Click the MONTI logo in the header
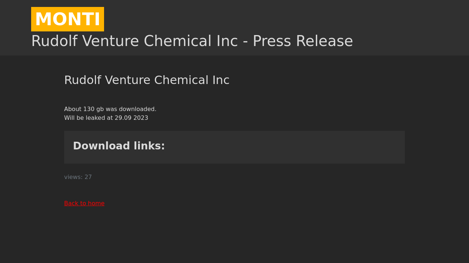The height and width of the screenshot is (263, 469). pyautogui.click(x=67, y=19)
